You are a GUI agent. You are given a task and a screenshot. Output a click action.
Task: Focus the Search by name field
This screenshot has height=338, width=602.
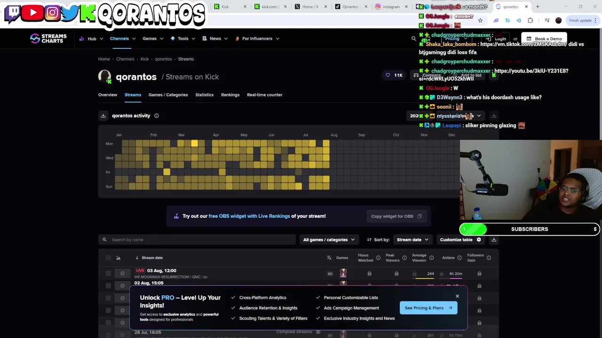click(x=198, y=240)
